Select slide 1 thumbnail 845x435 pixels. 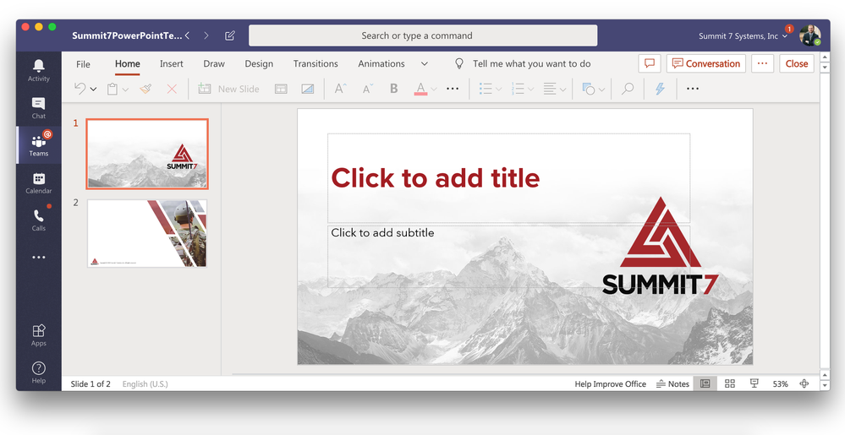pos(147,154)
